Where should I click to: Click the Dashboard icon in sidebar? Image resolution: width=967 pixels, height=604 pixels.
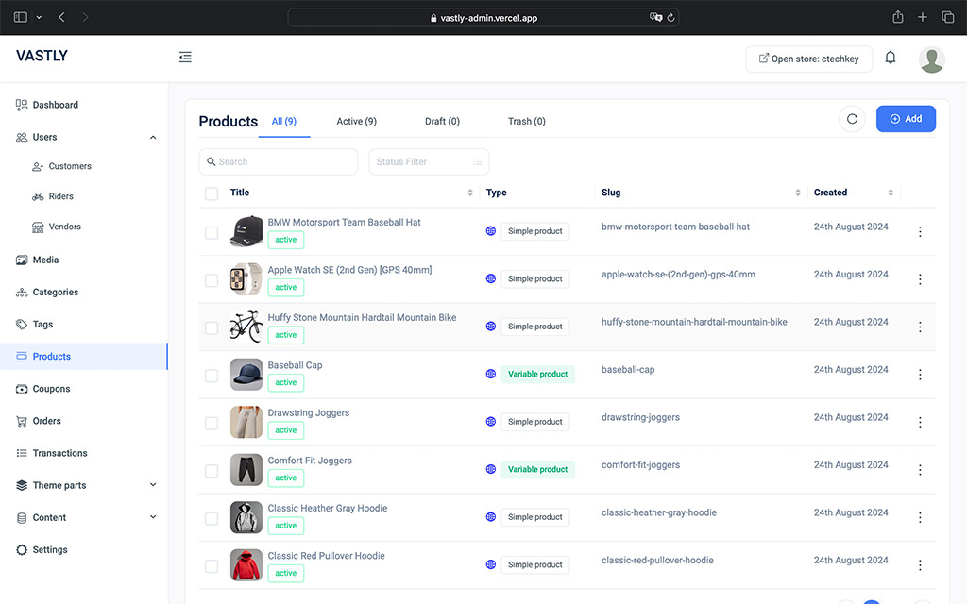coord(22,105)
